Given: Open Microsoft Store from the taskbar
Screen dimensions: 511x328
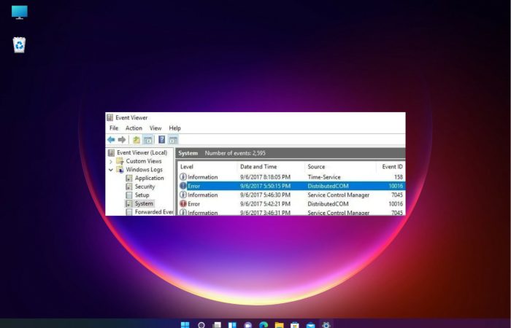Looking at the screenshot, I should [295, 325].
